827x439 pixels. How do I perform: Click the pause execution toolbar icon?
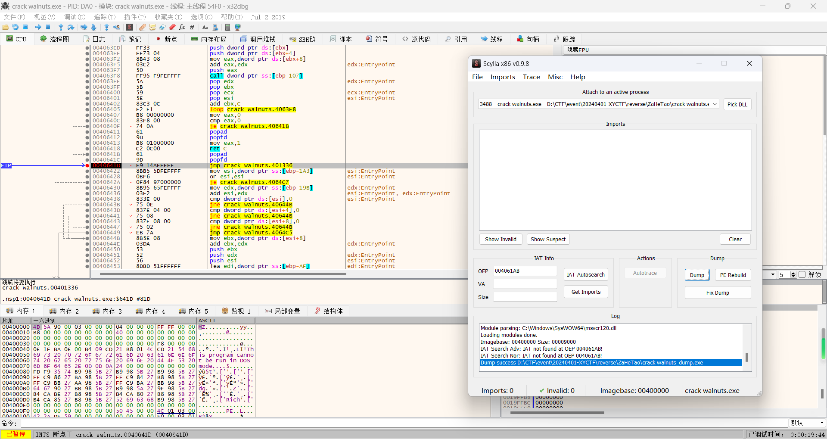coord(48,27)
